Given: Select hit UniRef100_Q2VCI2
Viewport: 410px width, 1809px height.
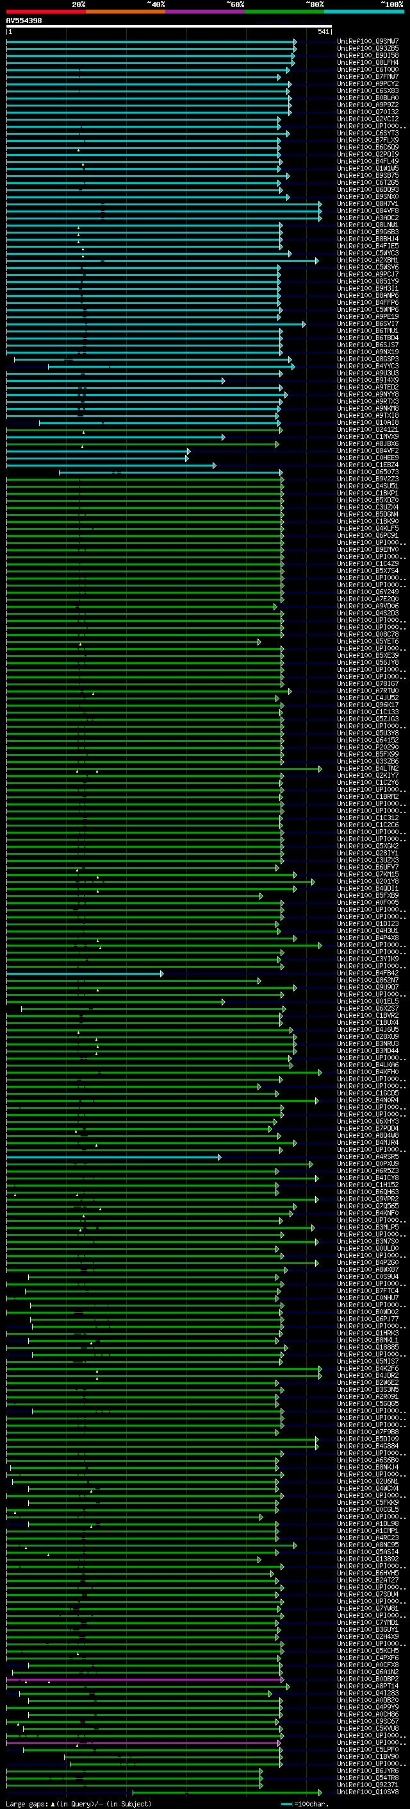Looking at the screenshot, I should coord(368,119).
